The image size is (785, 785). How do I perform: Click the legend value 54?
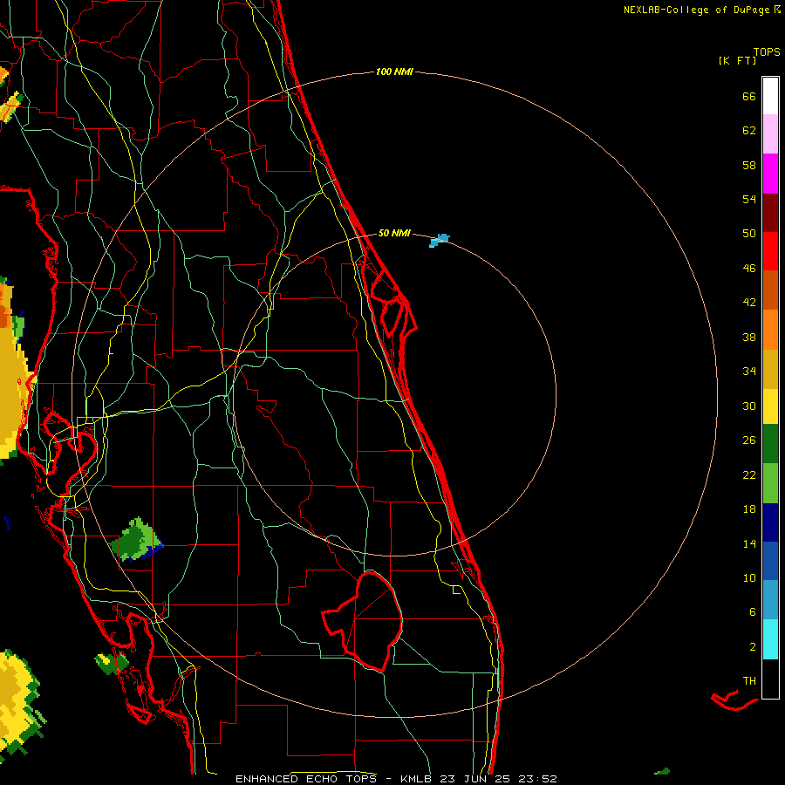[749, 199]
